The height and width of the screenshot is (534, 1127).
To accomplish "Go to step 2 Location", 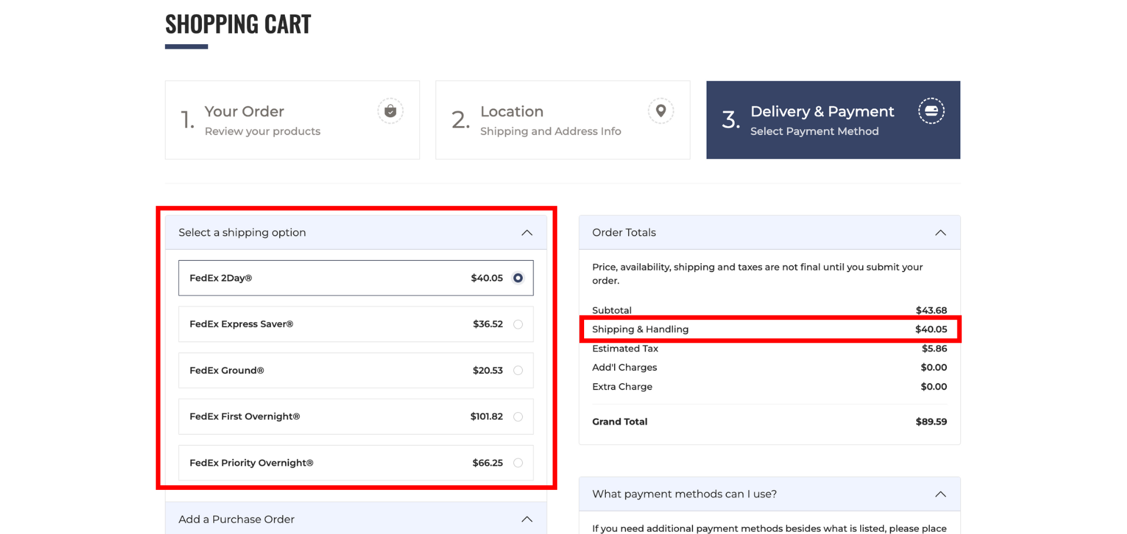I will pos(562,120).
